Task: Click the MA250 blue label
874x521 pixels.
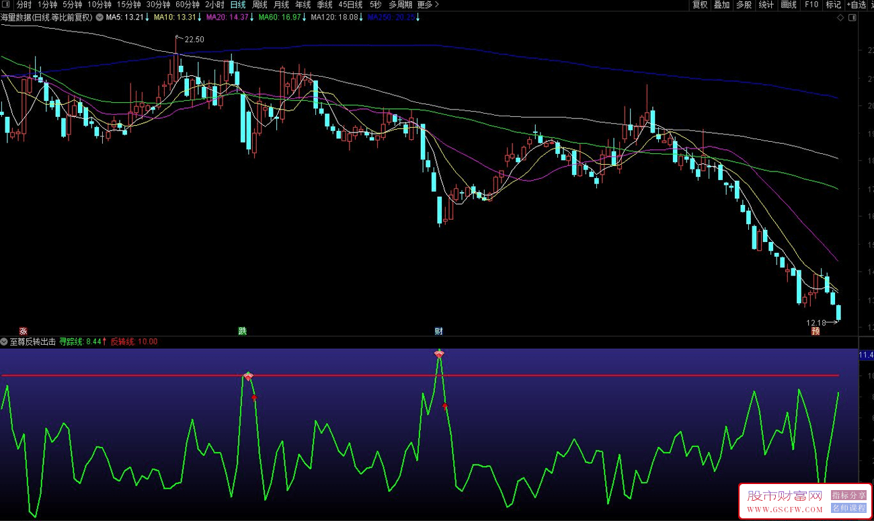Action: coord(391,17)
